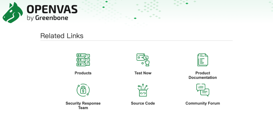Select the Related Links heading
Viewport: 273px width, 121px height.
pos(62,36)
